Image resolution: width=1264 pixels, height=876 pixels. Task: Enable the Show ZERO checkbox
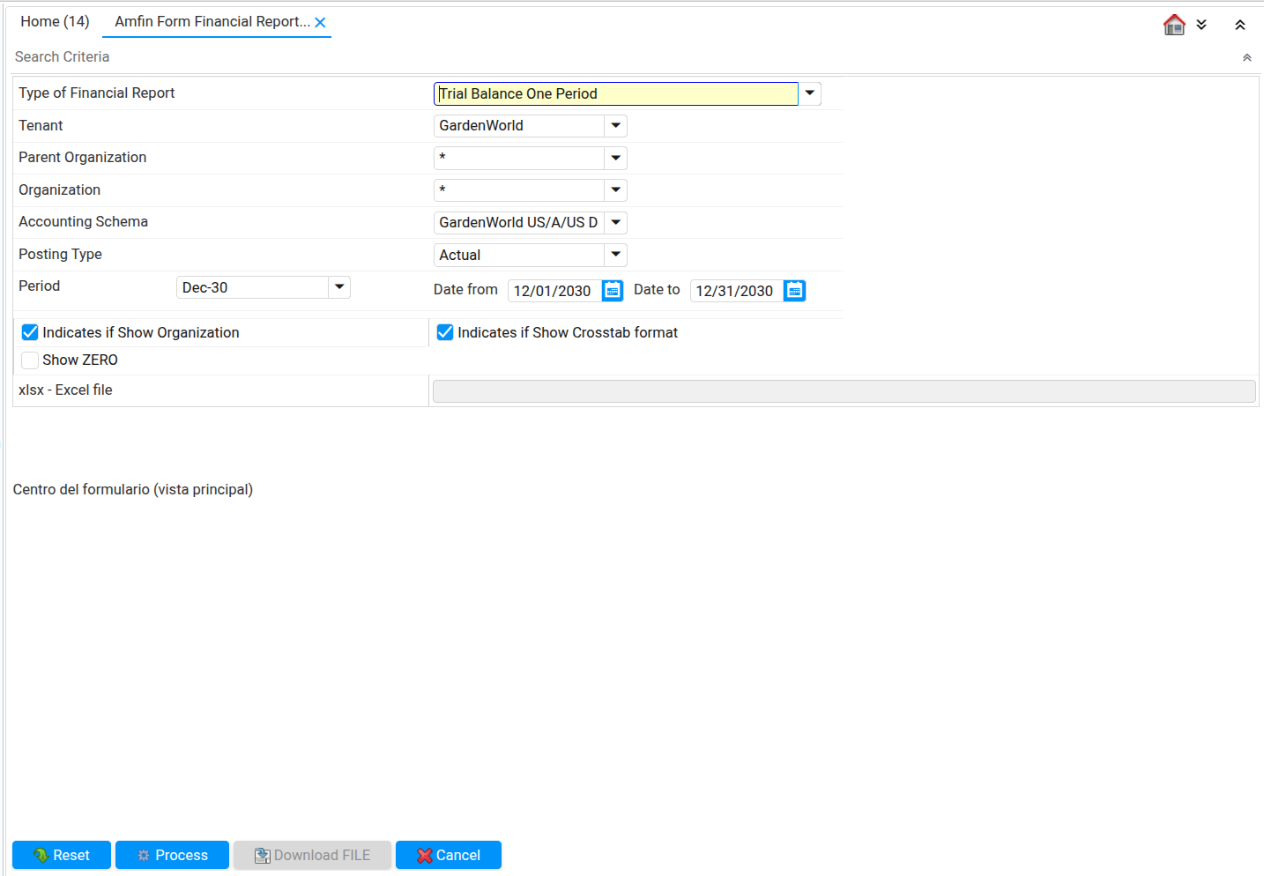[x=30, y=360]
